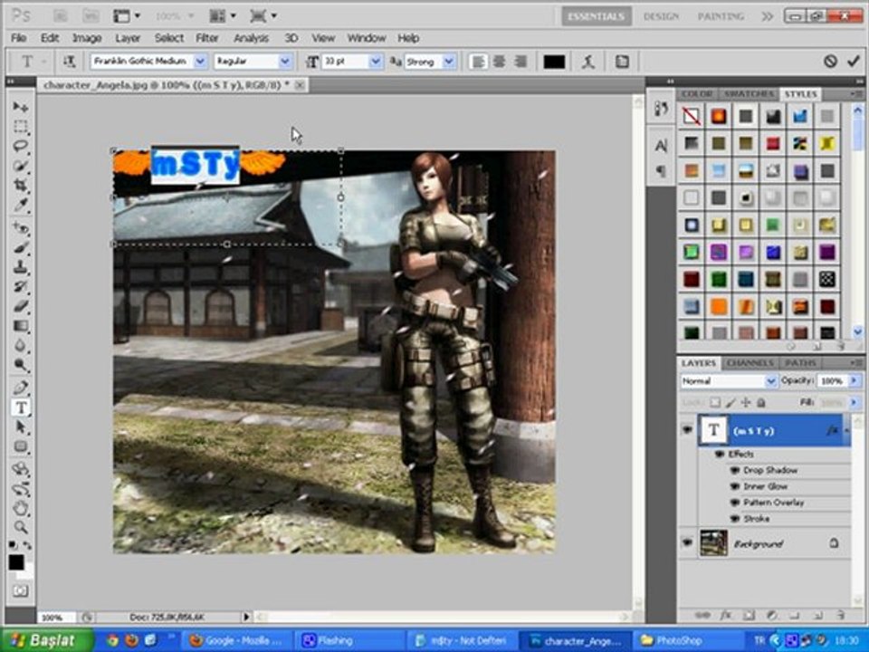Switch to Design workspace
The image size is (869, 652).
661,16
